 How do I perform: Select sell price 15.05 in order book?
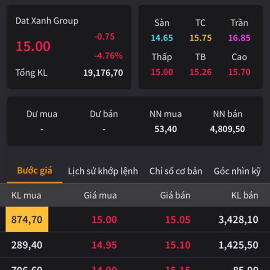(x=178, y=220)
